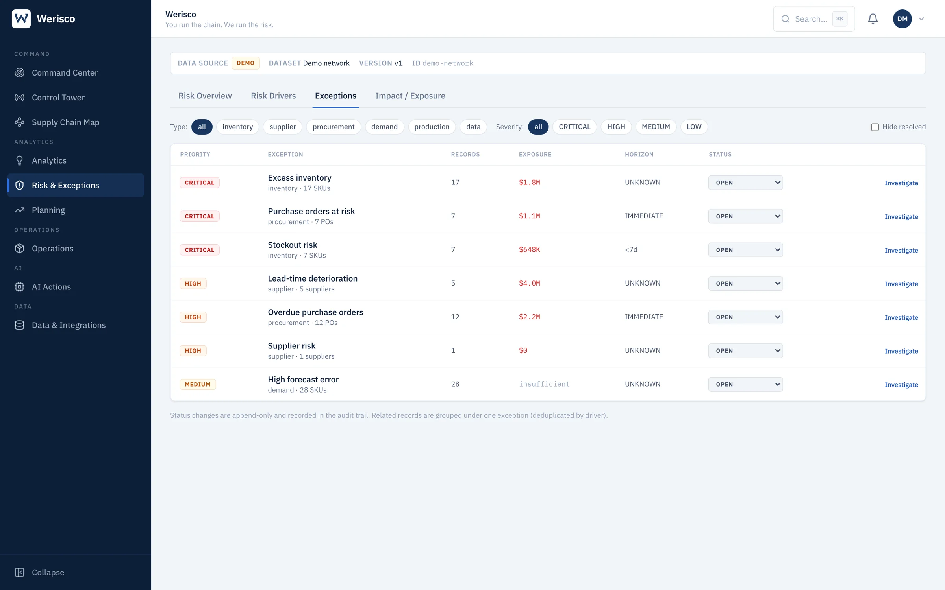Open notifications bell
The width and height of the screenshot is (945, 590).
click(873, 19)
